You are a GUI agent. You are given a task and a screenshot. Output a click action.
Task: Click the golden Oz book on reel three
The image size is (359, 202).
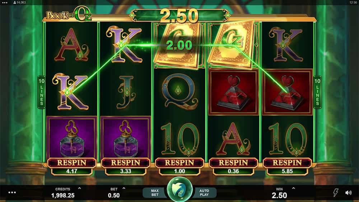click(178, 45)
